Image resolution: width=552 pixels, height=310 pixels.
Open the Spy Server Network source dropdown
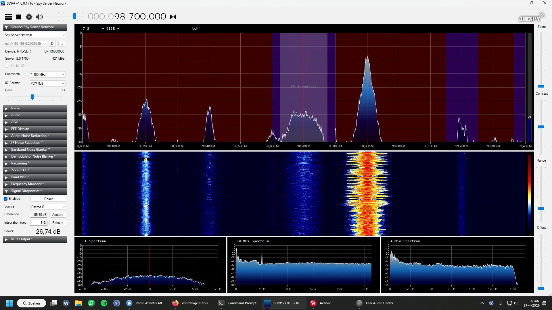tap(35, 35)
